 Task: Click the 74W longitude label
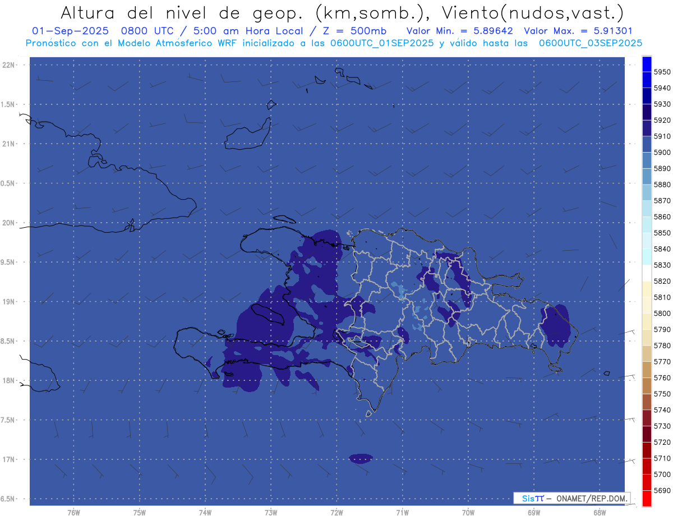point(205,512)
